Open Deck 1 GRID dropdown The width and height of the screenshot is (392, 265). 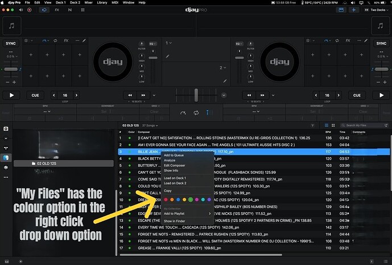point(155,105)
